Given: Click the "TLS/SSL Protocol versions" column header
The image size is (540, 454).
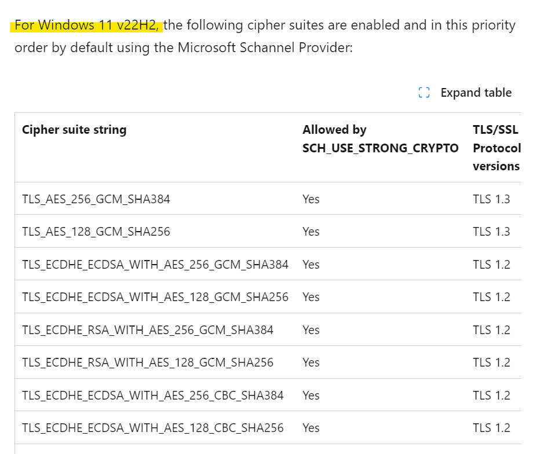Looking at the screenshot, I should [x=497, y=148].
